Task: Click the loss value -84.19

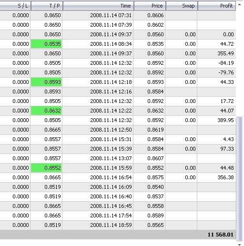Action: 226,63
